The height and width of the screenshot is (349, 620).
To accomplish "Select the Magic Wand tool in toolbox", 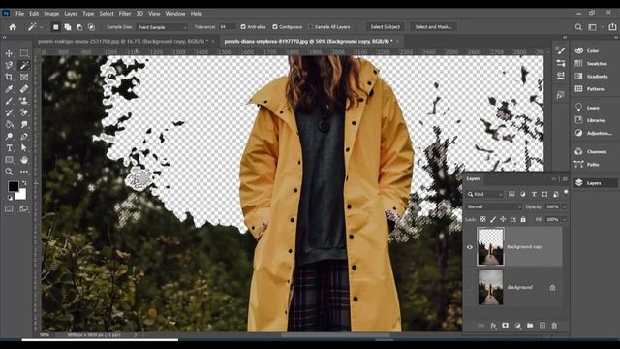I will 24,65.
